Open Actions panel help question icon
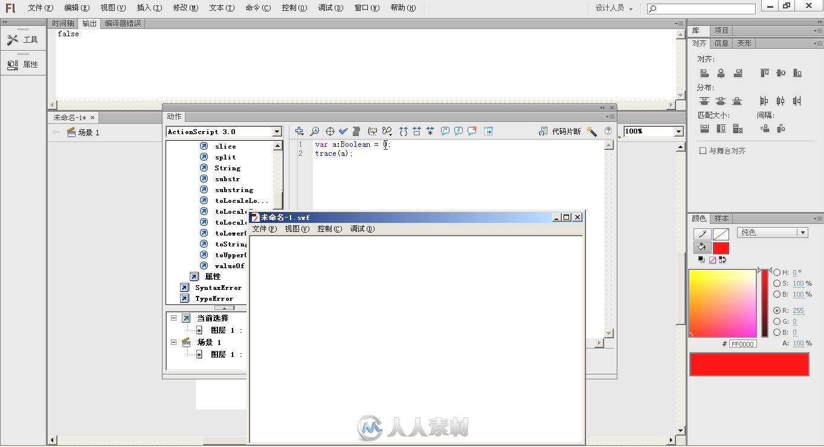The height and width of the screenshot is (447, 824). click(x=608, y=131)
